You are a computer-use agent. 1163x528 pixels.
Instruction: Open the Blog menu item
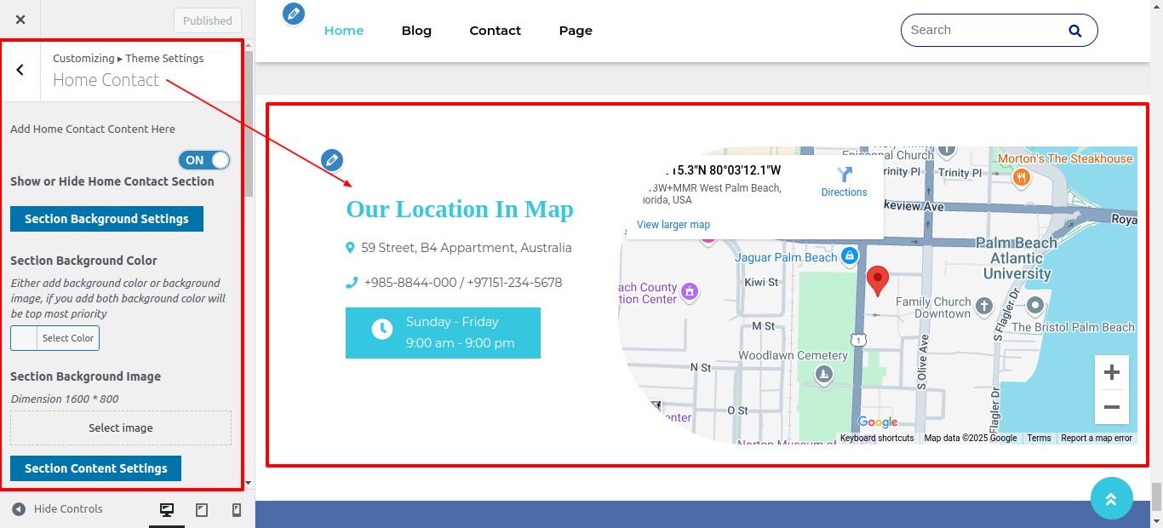[416, 31]
